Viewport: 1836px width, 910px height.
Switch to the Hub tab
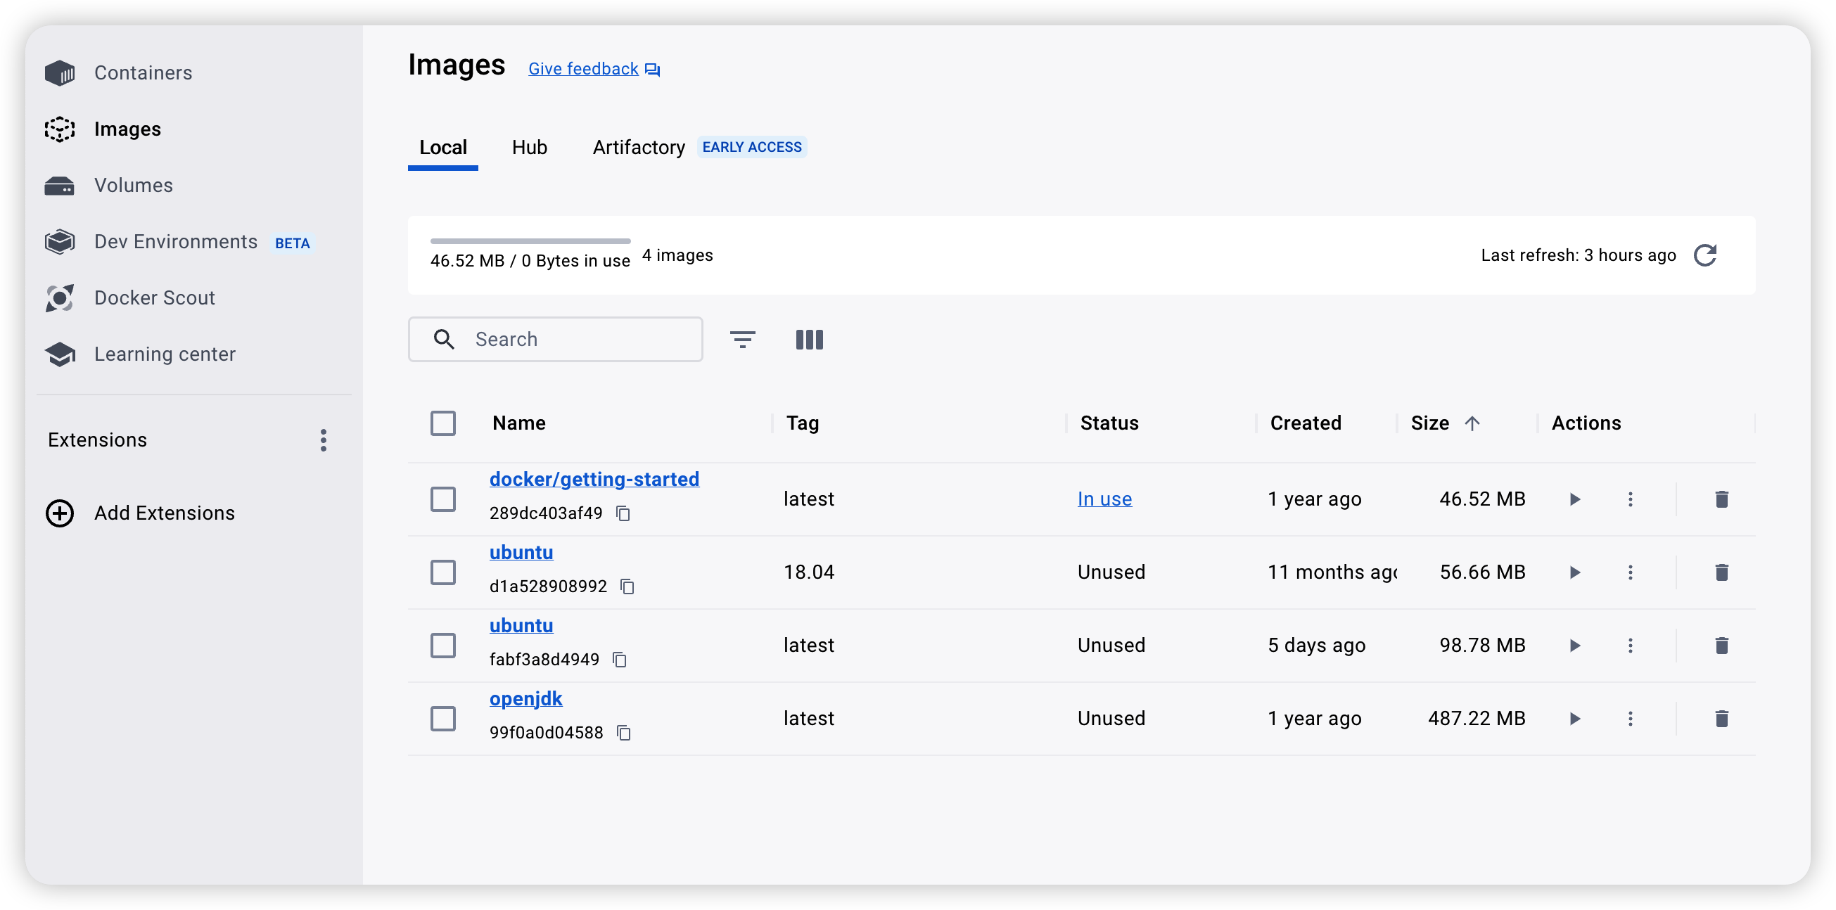[x=529, y=148]
